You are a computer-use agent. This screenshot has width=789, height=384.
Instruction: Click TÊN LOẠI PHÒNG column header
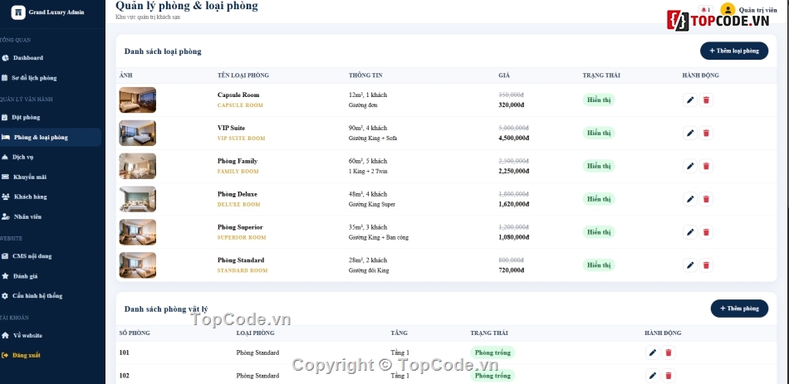[243, 75]
